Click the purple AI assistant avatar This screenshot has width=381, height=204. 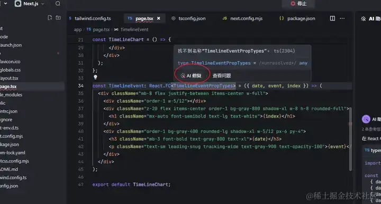366,119
